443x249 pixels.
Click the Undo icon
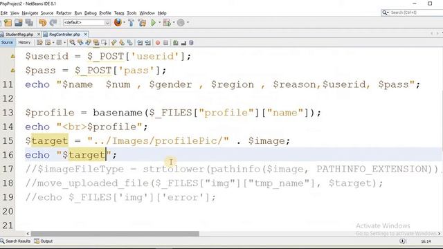coord(42,23)
